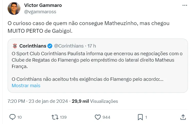This screenshot has width=192, height=124.
Task: Bookmark this tweet via the bookmark icon
Action: pos(140,117)
